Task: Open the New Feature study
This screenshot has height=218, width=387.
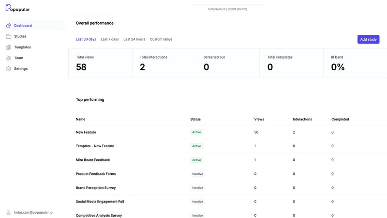Action: 86,132
